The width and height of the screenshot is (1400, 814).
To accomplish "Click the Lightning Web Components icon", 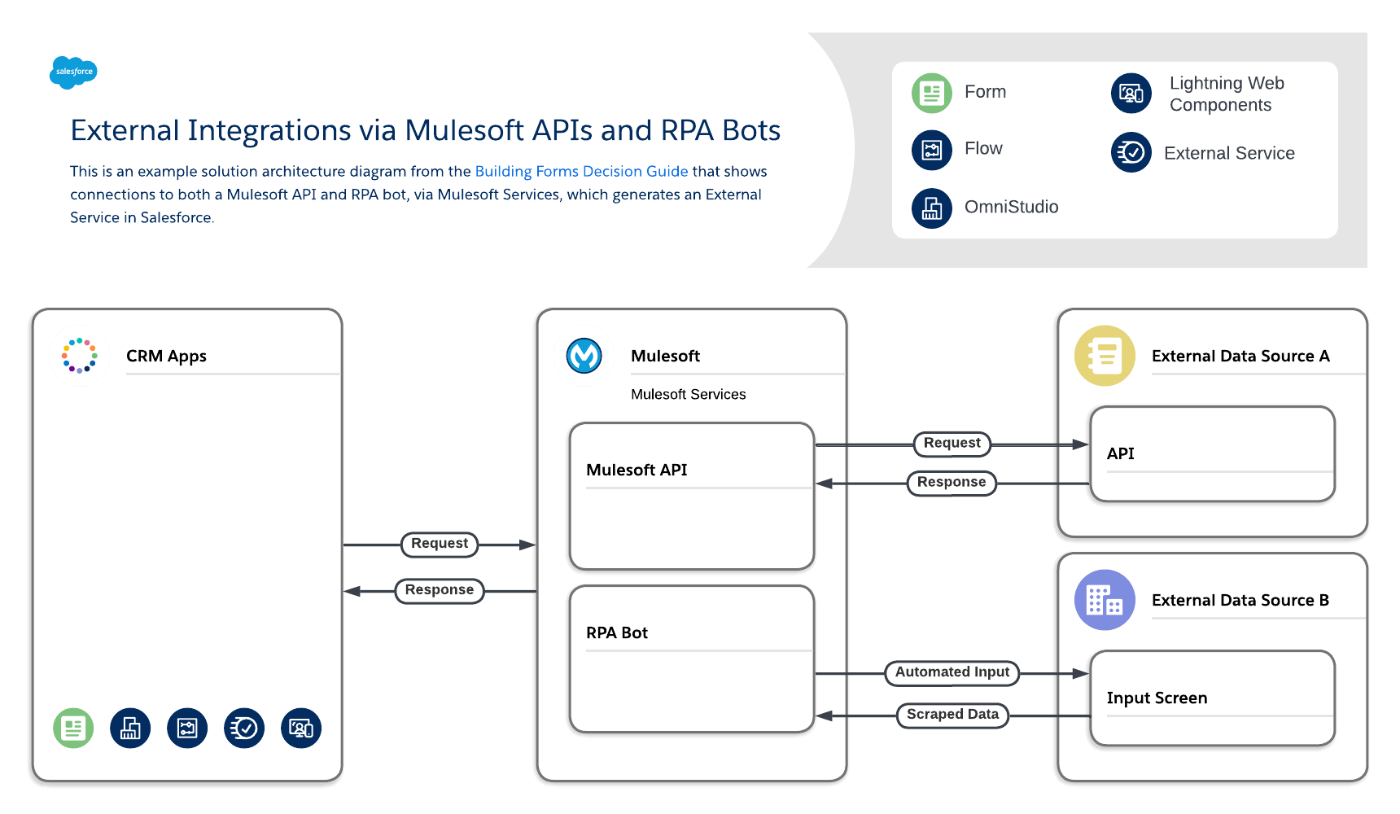I will [1131, 94].
